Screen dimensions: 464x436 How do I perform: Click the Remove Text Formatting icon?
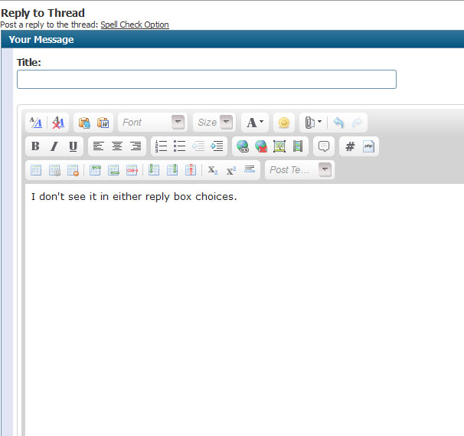58,123
